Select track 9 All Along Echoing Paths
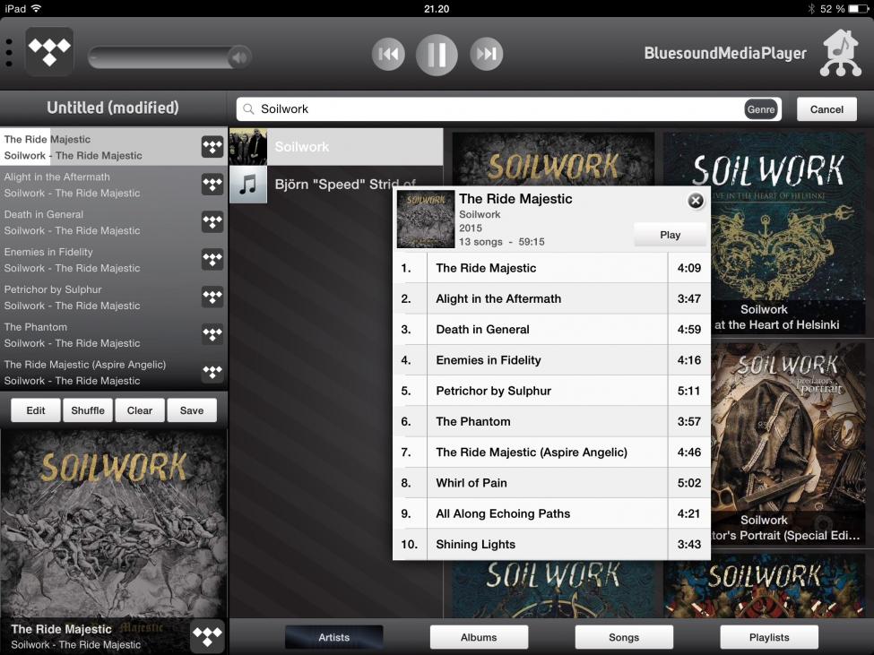 [552, 513]
